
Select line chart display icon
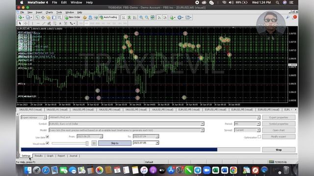(x=135, y=18)
